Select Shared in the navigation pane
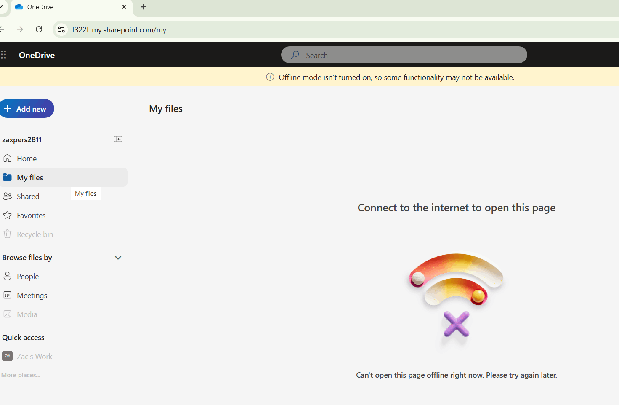Screen dimensions: 619x405 coord(27,196)
